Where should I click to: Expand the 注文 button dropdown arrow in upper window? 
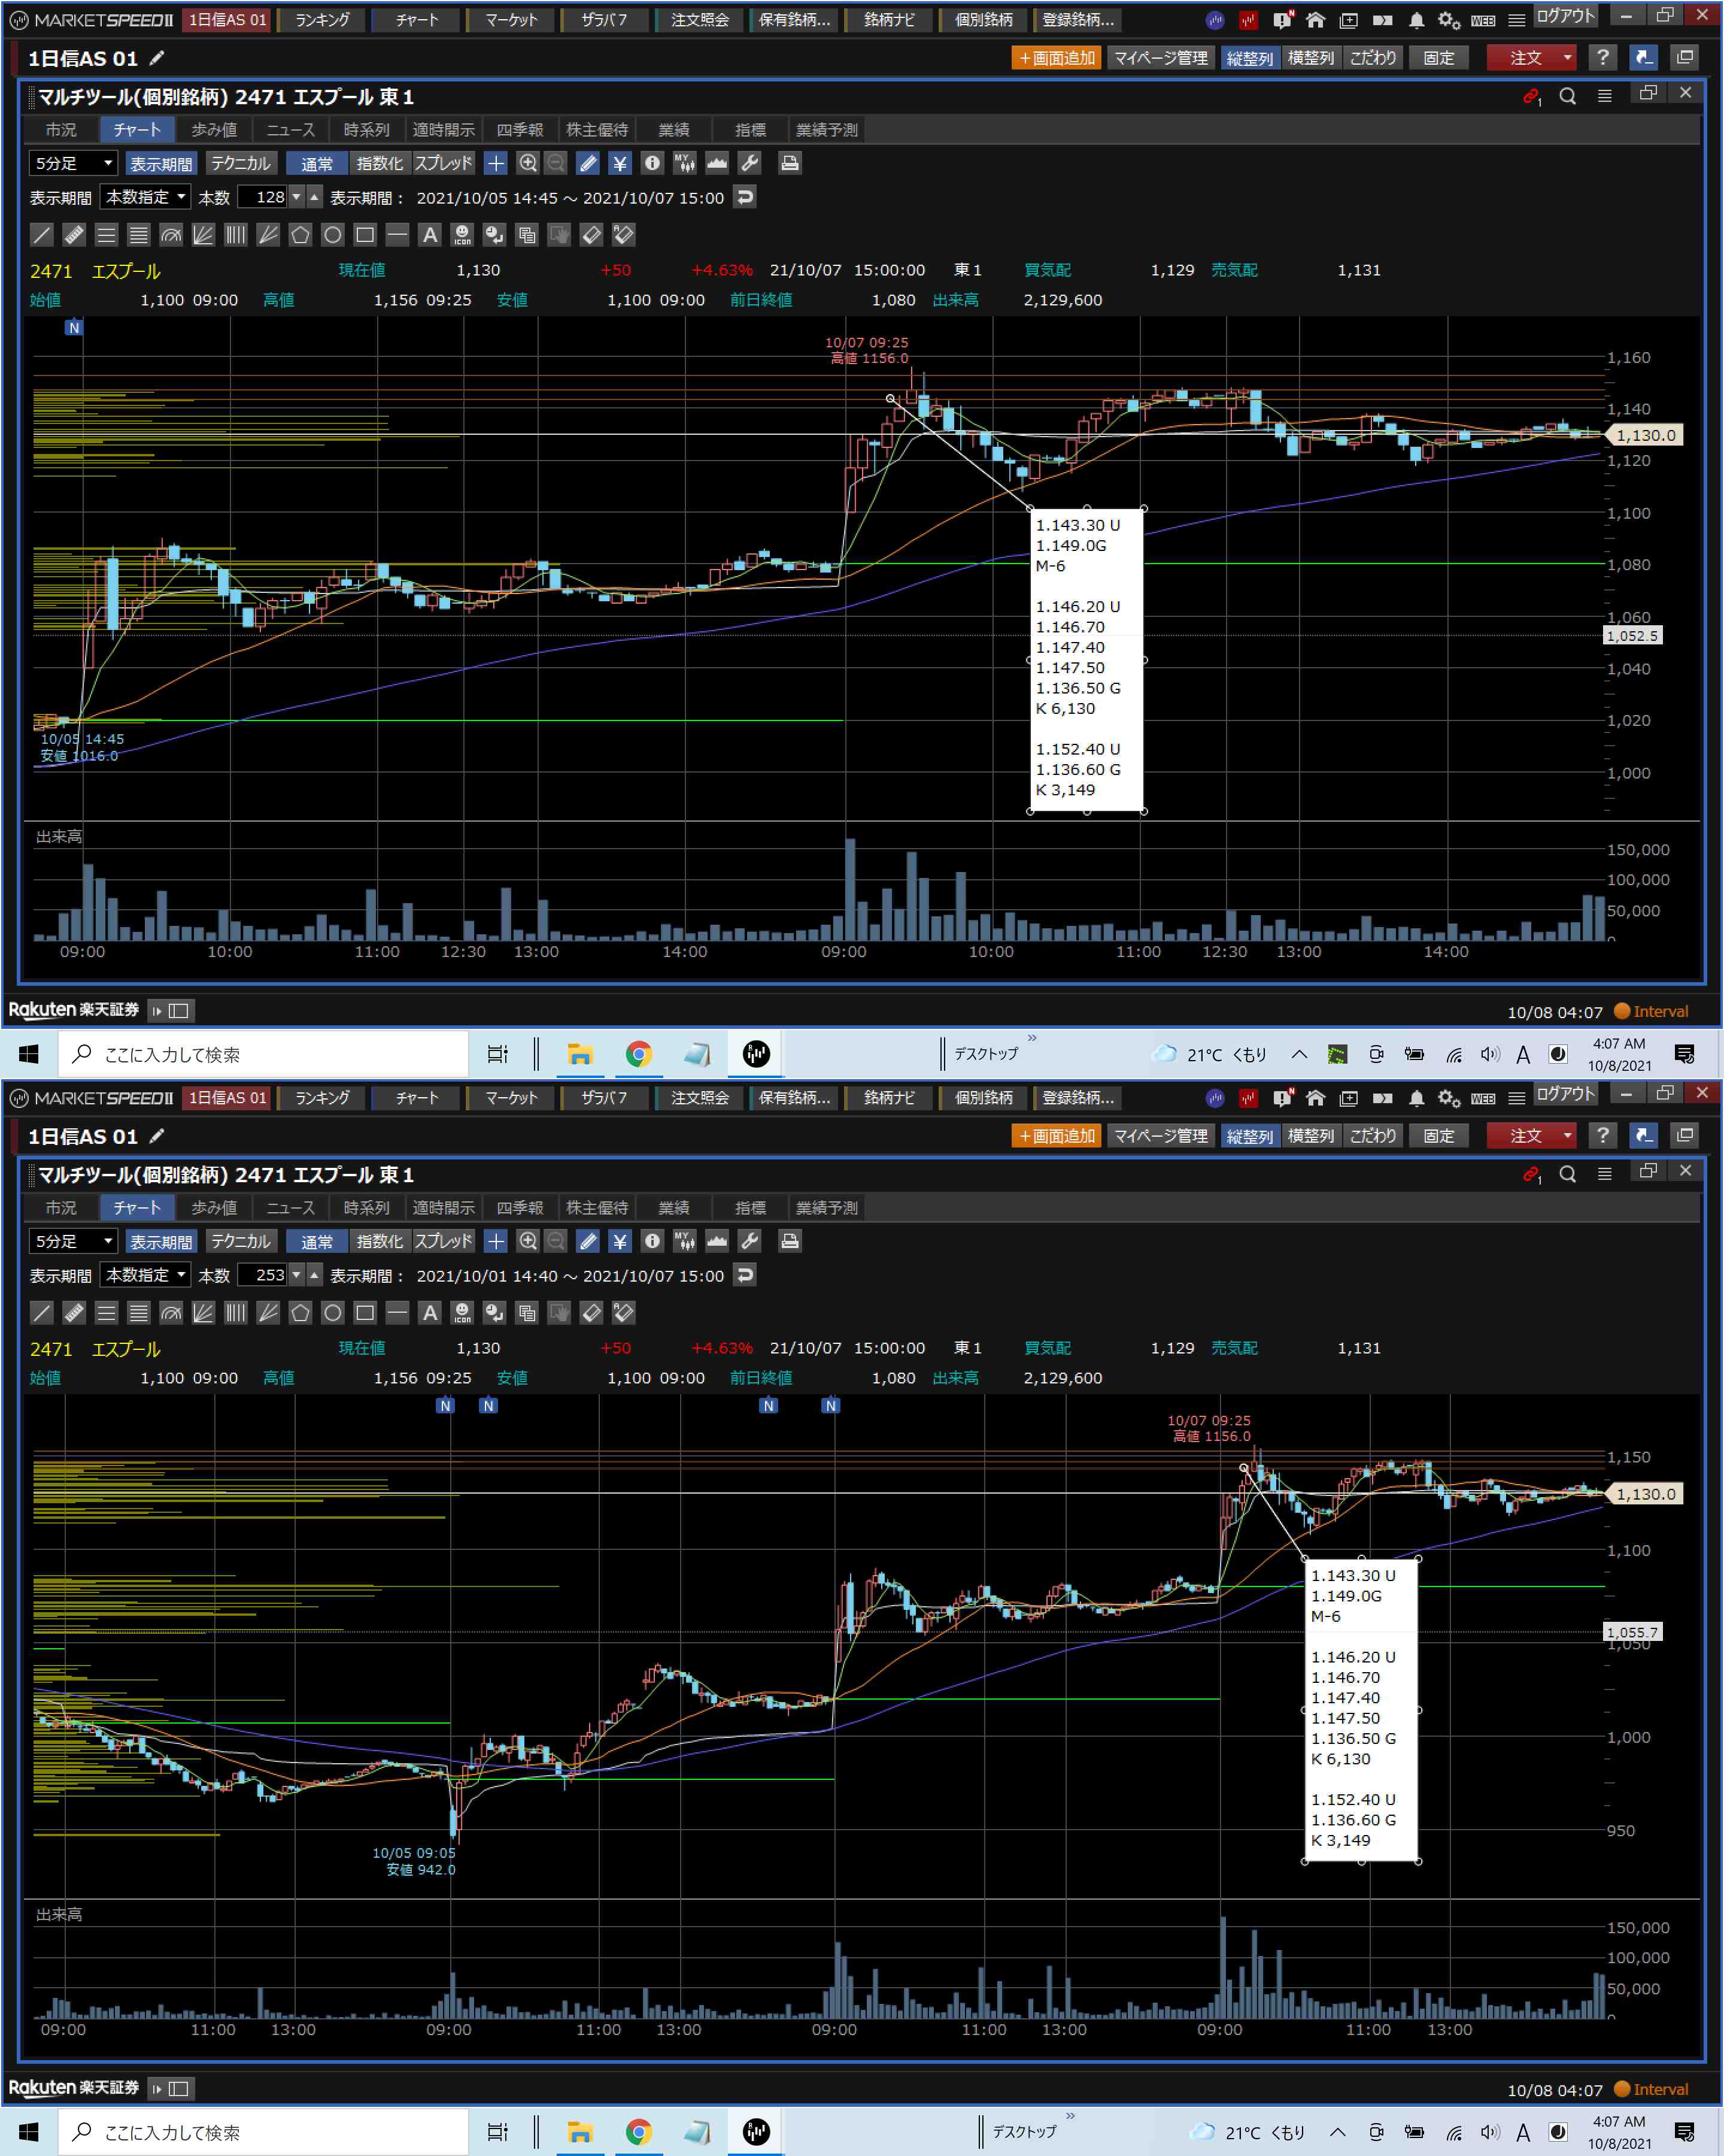[x=1567, y=58]
